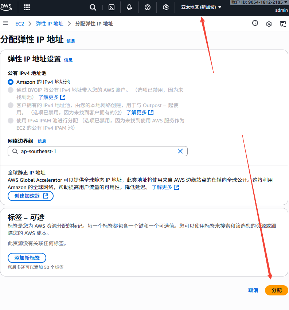This screenshot has width=289, height=310.
Task: Click the help question mark icon
Action: point(148,7)
